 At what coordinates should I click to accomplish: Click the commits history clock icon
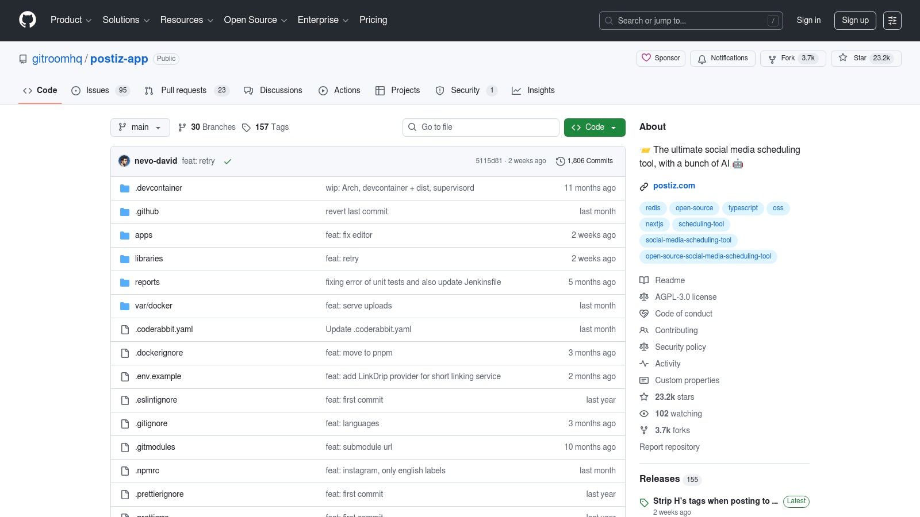click(560, 161)
